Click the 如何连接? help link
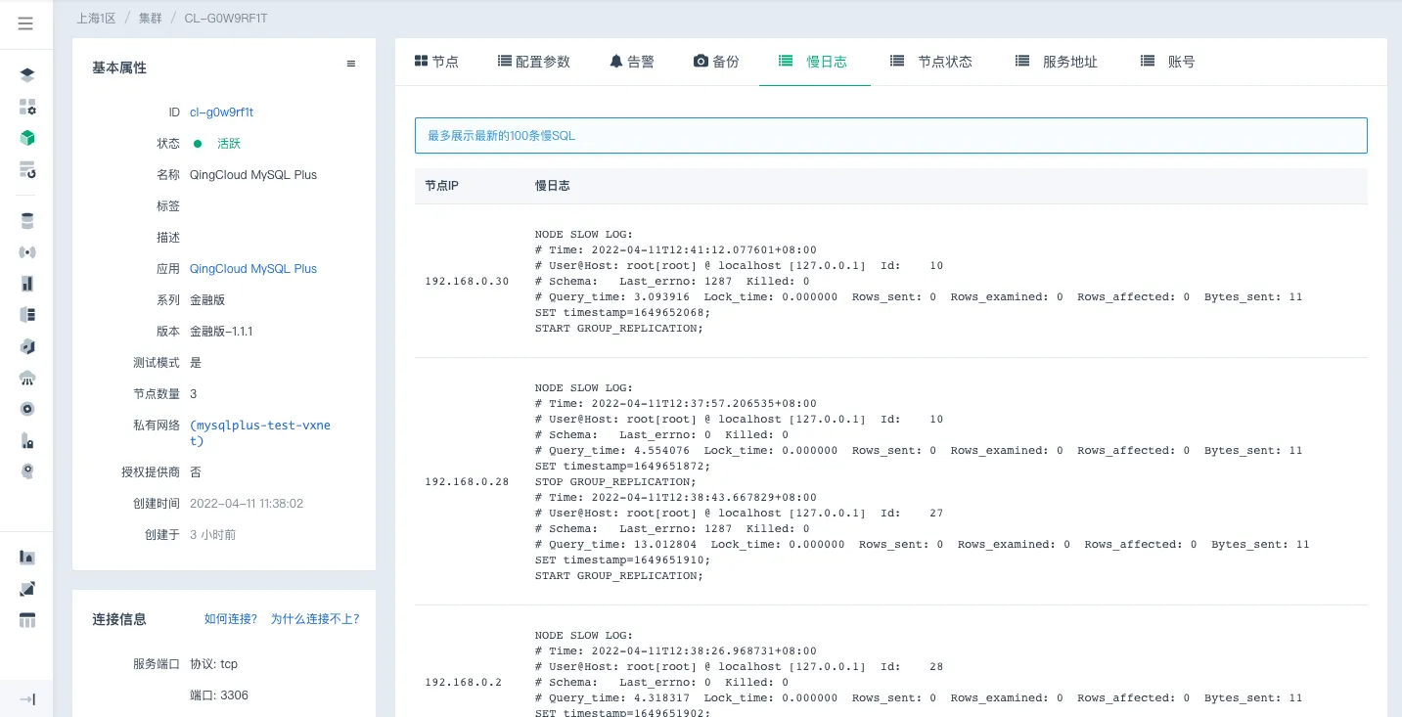Image resolution: width=1402 pixels, height=717 pixels. pos(231,619)
